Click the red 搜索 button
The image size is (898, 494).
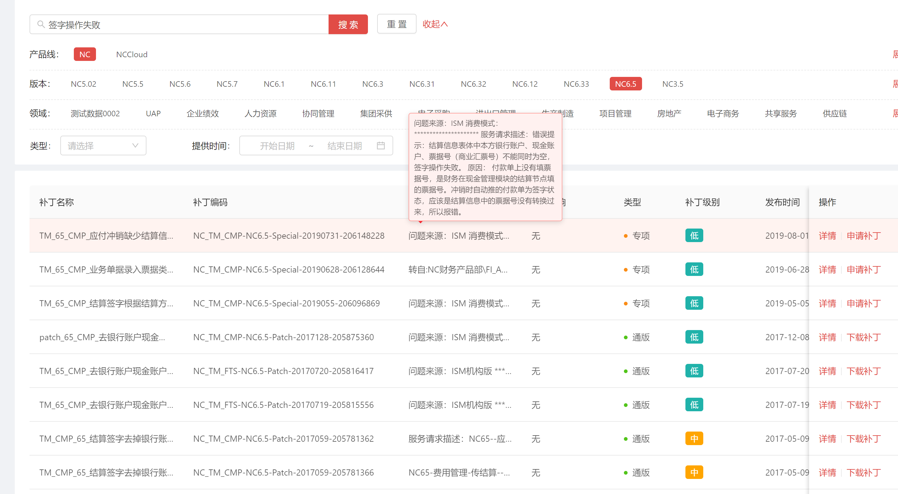tap(348, 24)
